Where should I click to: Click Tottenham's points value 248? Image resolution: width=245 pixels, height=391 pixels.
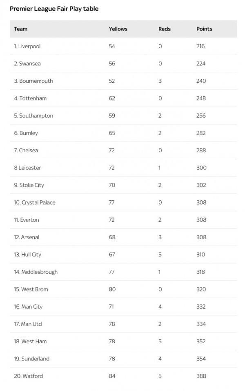click(201, 98)
